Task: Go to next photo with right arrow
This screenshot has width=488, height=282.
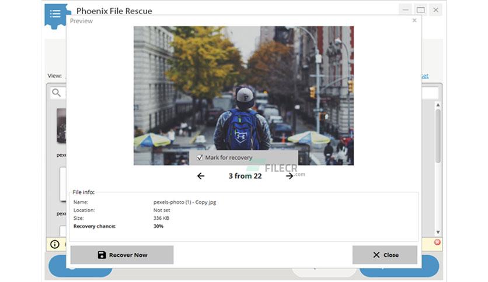Action: [290, 176]
